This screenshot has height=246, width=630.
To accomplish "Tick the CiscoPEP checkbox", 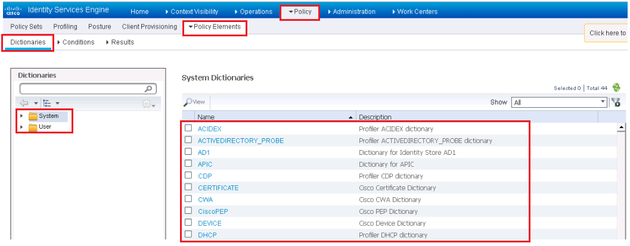I will tap(188, 211).
